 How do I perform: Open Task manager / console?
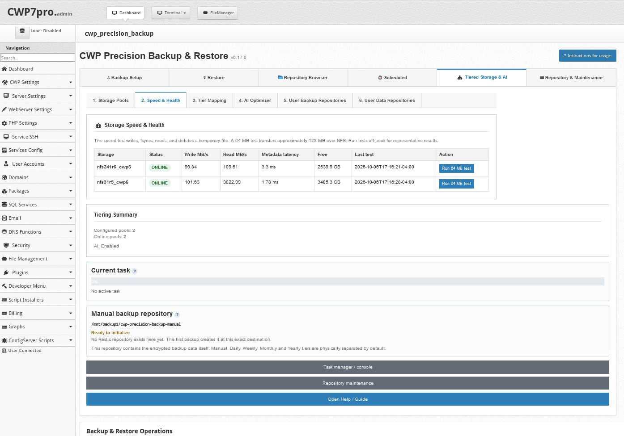click(x=348, y=367)
